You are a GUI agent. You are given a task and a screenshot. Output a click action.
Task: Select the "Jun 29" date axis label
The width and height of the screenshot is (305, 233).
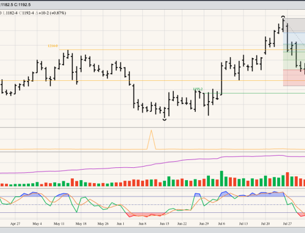coord(204,224)
